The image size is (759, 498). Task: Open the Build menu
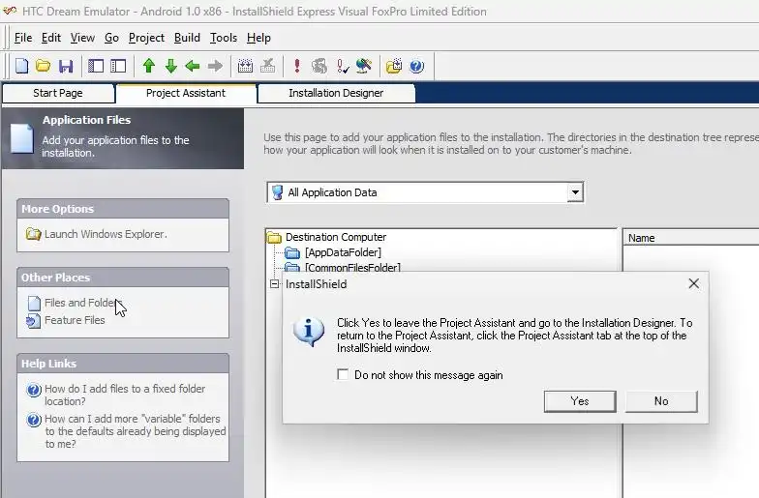(187, 38)
